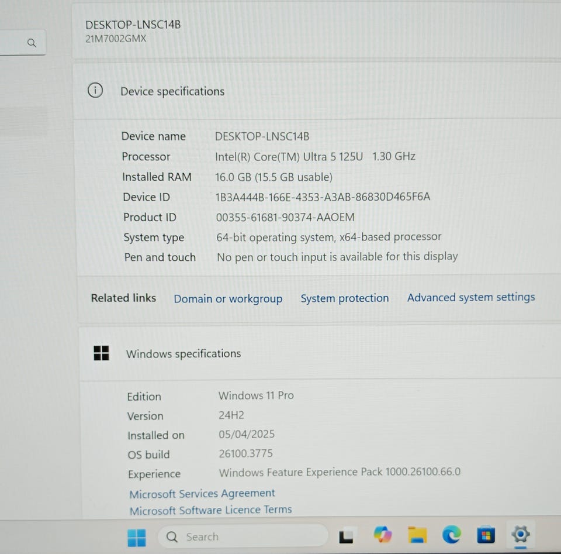Viewport: 561px width, 554px height.
Task: Open the Domain or workgroup link
Action: coord(228,299)
